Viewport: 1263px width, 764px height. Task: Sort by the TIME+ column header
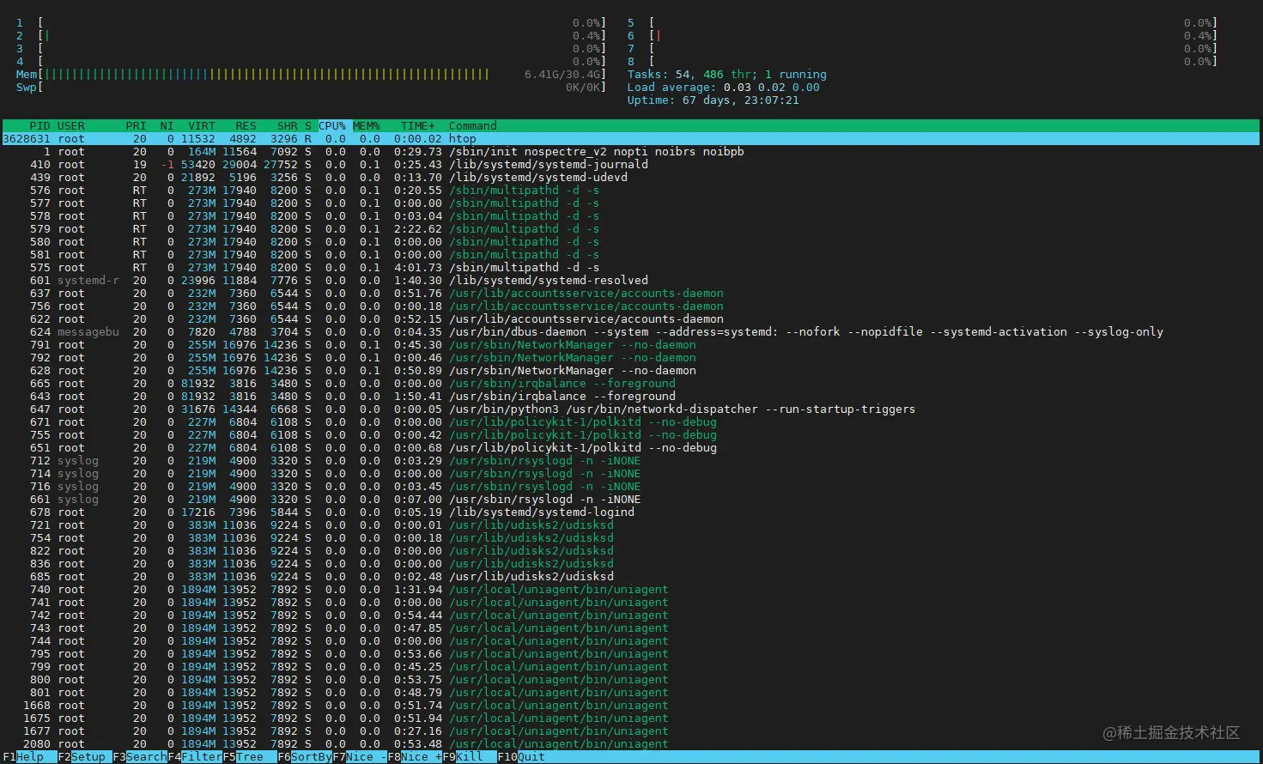pos(418,126)
